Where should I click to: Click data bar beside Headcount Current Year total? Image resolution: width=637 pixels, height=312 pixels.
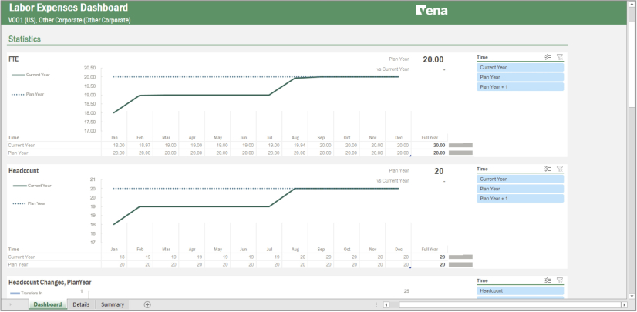point(460,257)
